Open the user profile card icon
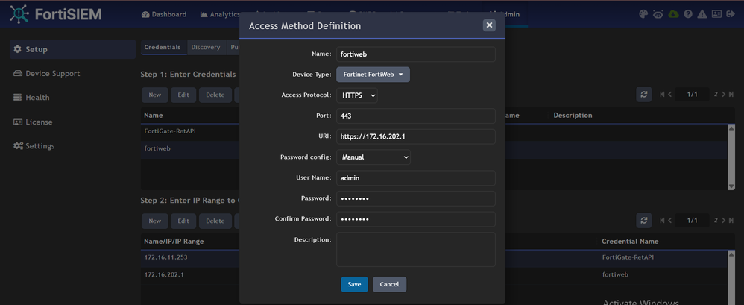Image resolution: width=744 pixels, height=305 pixels. [x=716, y=14]
